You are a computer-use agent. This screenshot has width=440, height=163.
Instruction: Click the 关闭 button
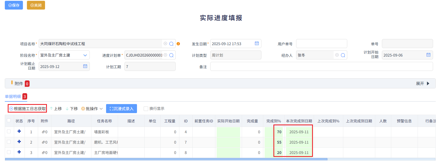click(x=36, y=5)
